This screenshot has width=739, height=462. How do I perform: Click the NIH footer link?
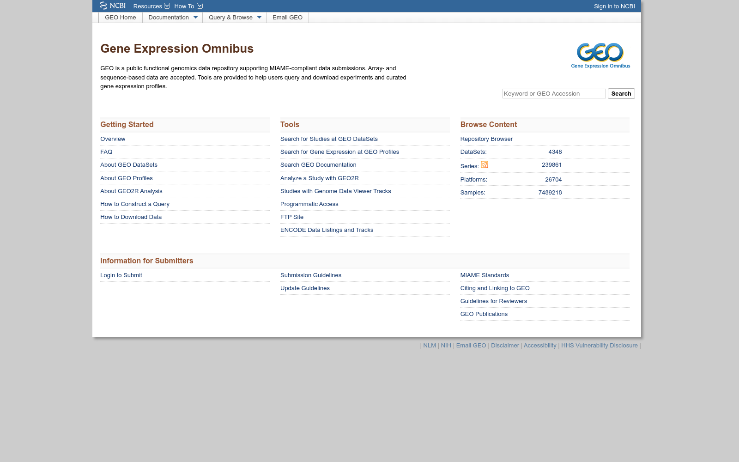coord(446,346)
